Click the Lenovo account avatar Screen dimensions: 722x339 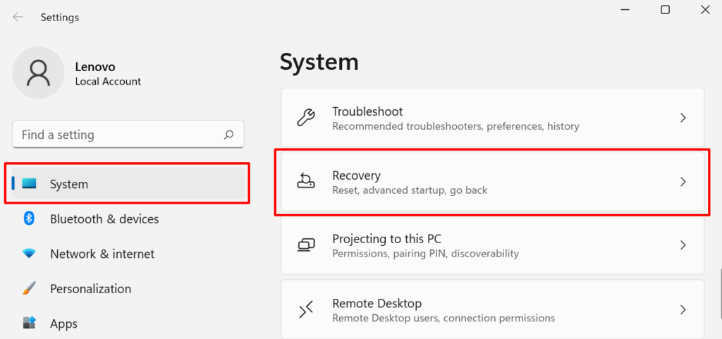(39, 73)
